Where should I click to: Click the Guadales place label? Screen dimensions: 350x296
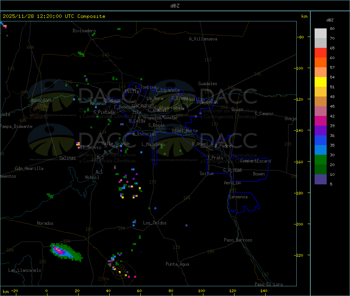click(208, 84)
